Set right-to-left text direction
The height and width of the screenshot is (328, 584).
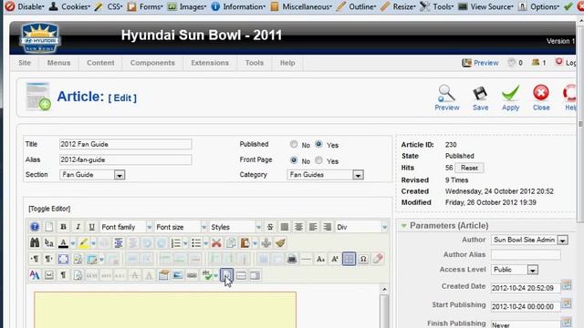48,259
